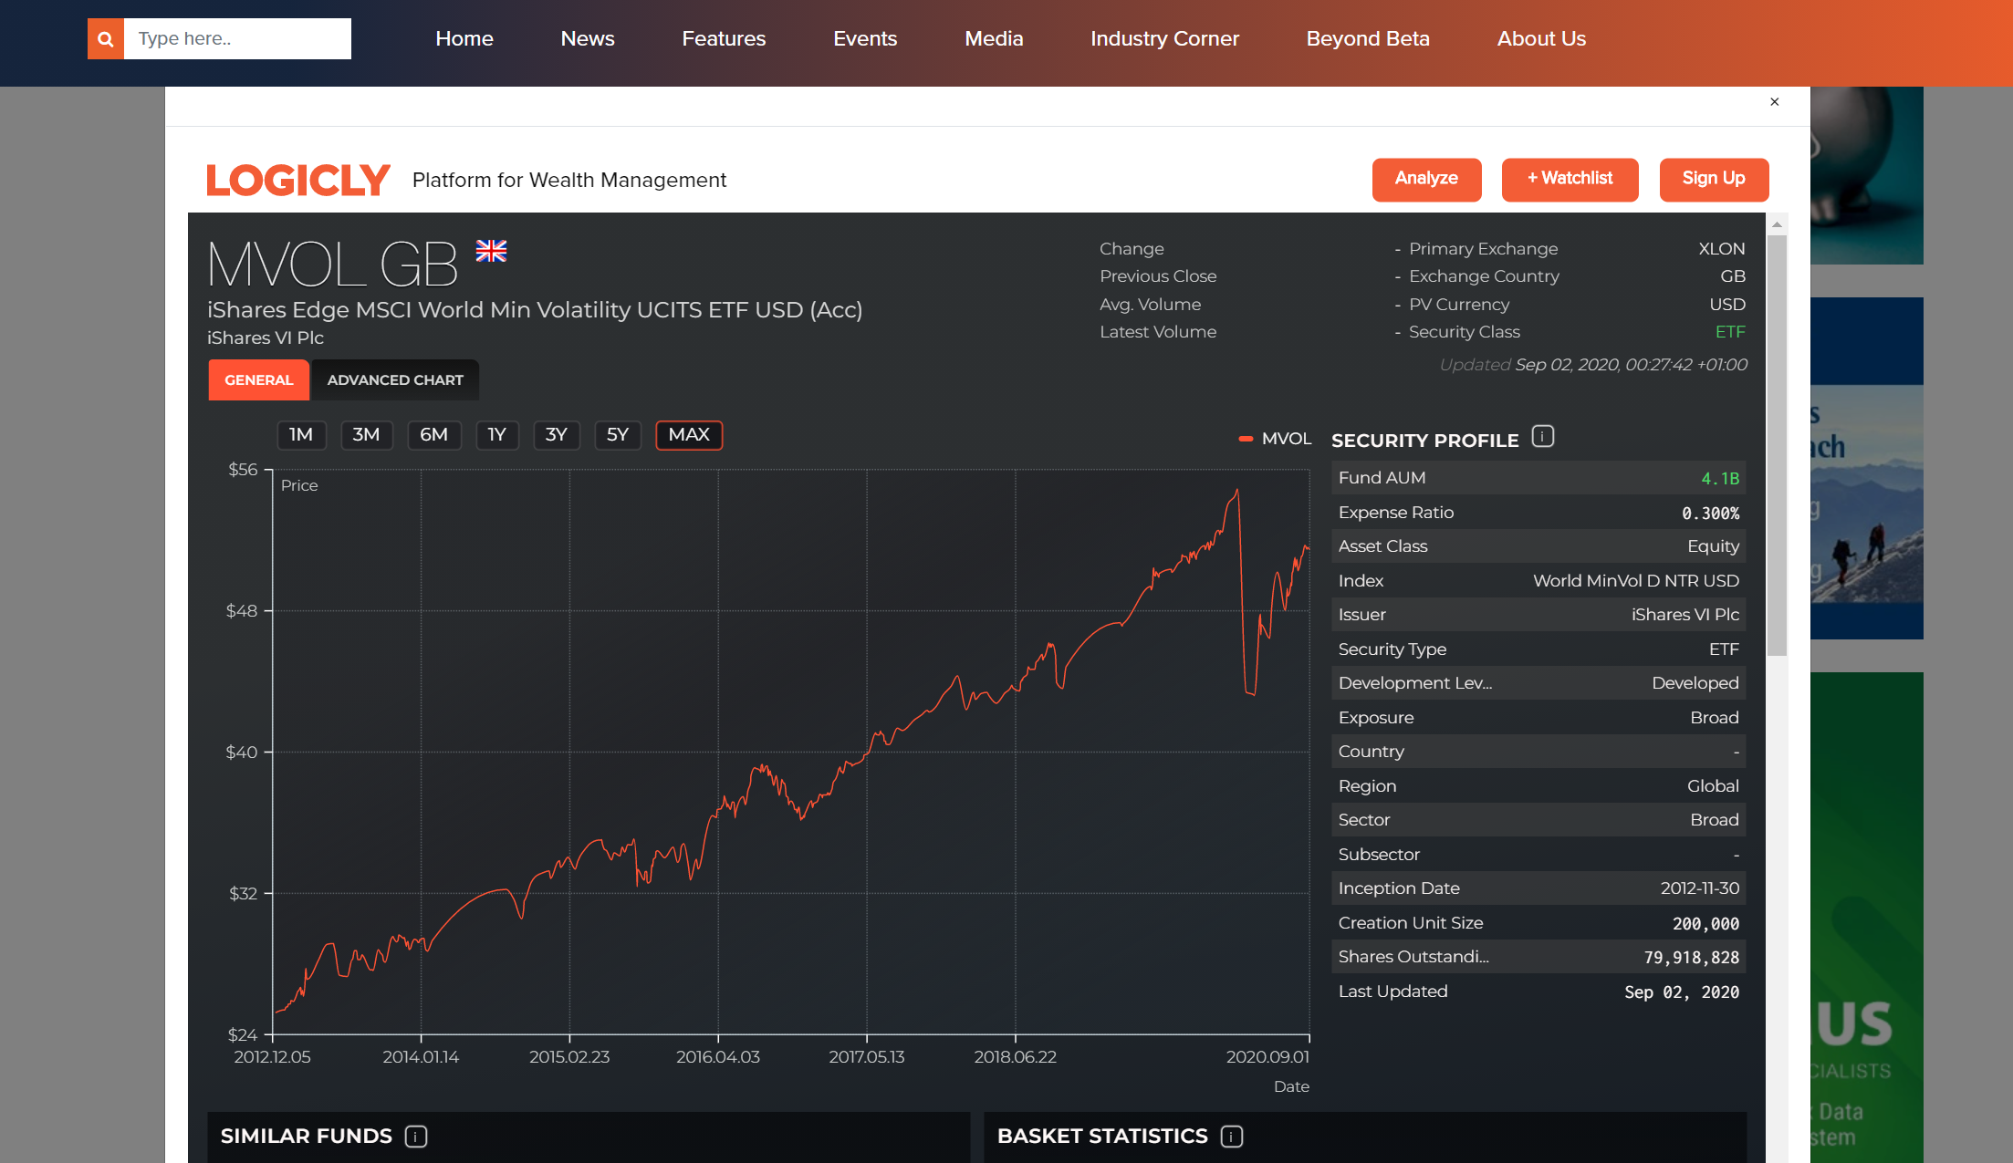Switch to the GENERAL tab
The image size is (2013, 1163).
pos(259,380)
